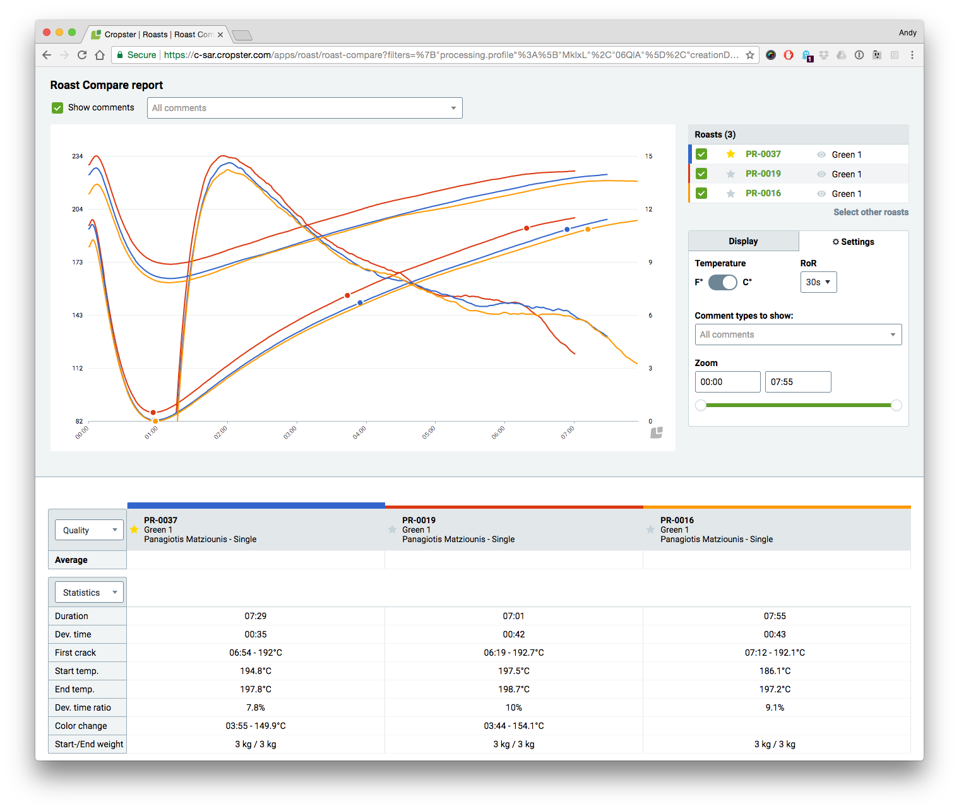
Task: Click PR-0019 end temp 198.7°C
Action: (514, 689)
